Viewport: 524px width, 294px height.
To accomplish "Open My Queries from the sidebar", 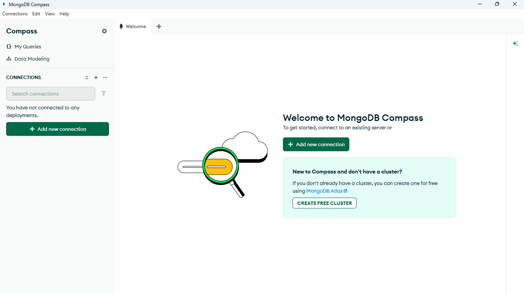I will 28,46.
